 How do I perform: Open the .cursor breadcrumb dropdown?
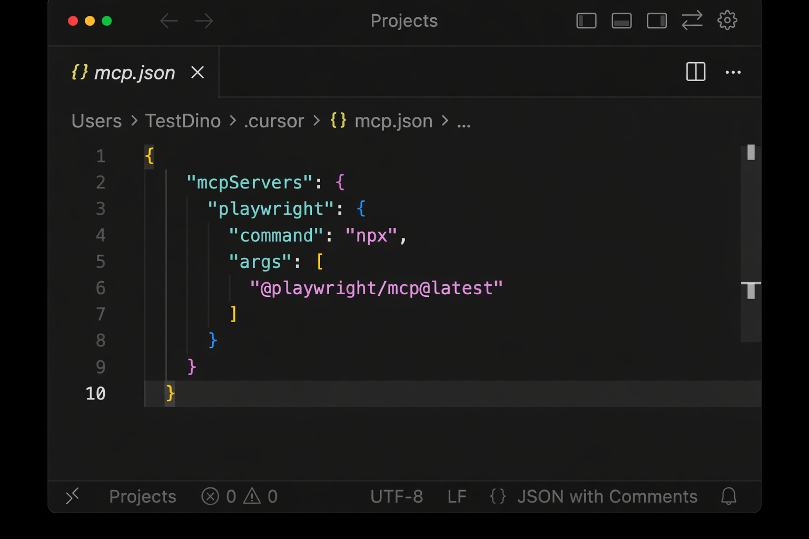tap(274, 121)
